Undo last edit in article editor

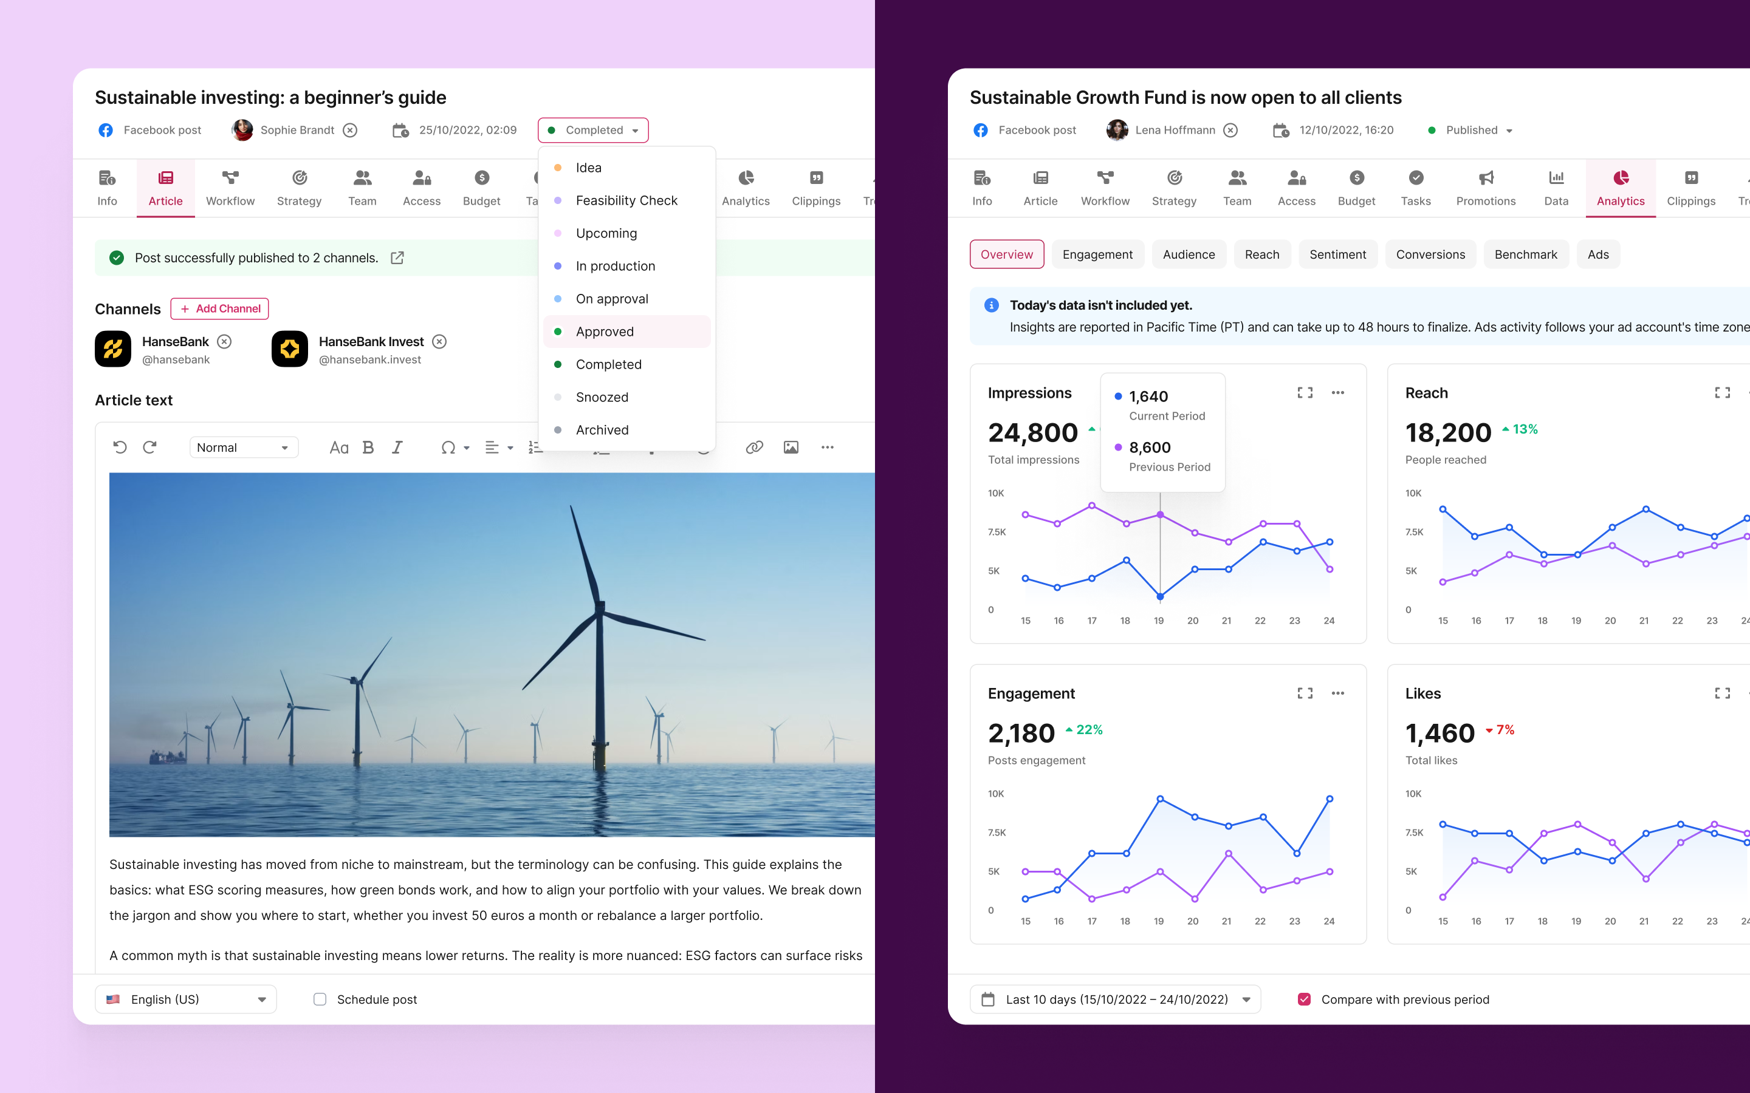[120, 448]
